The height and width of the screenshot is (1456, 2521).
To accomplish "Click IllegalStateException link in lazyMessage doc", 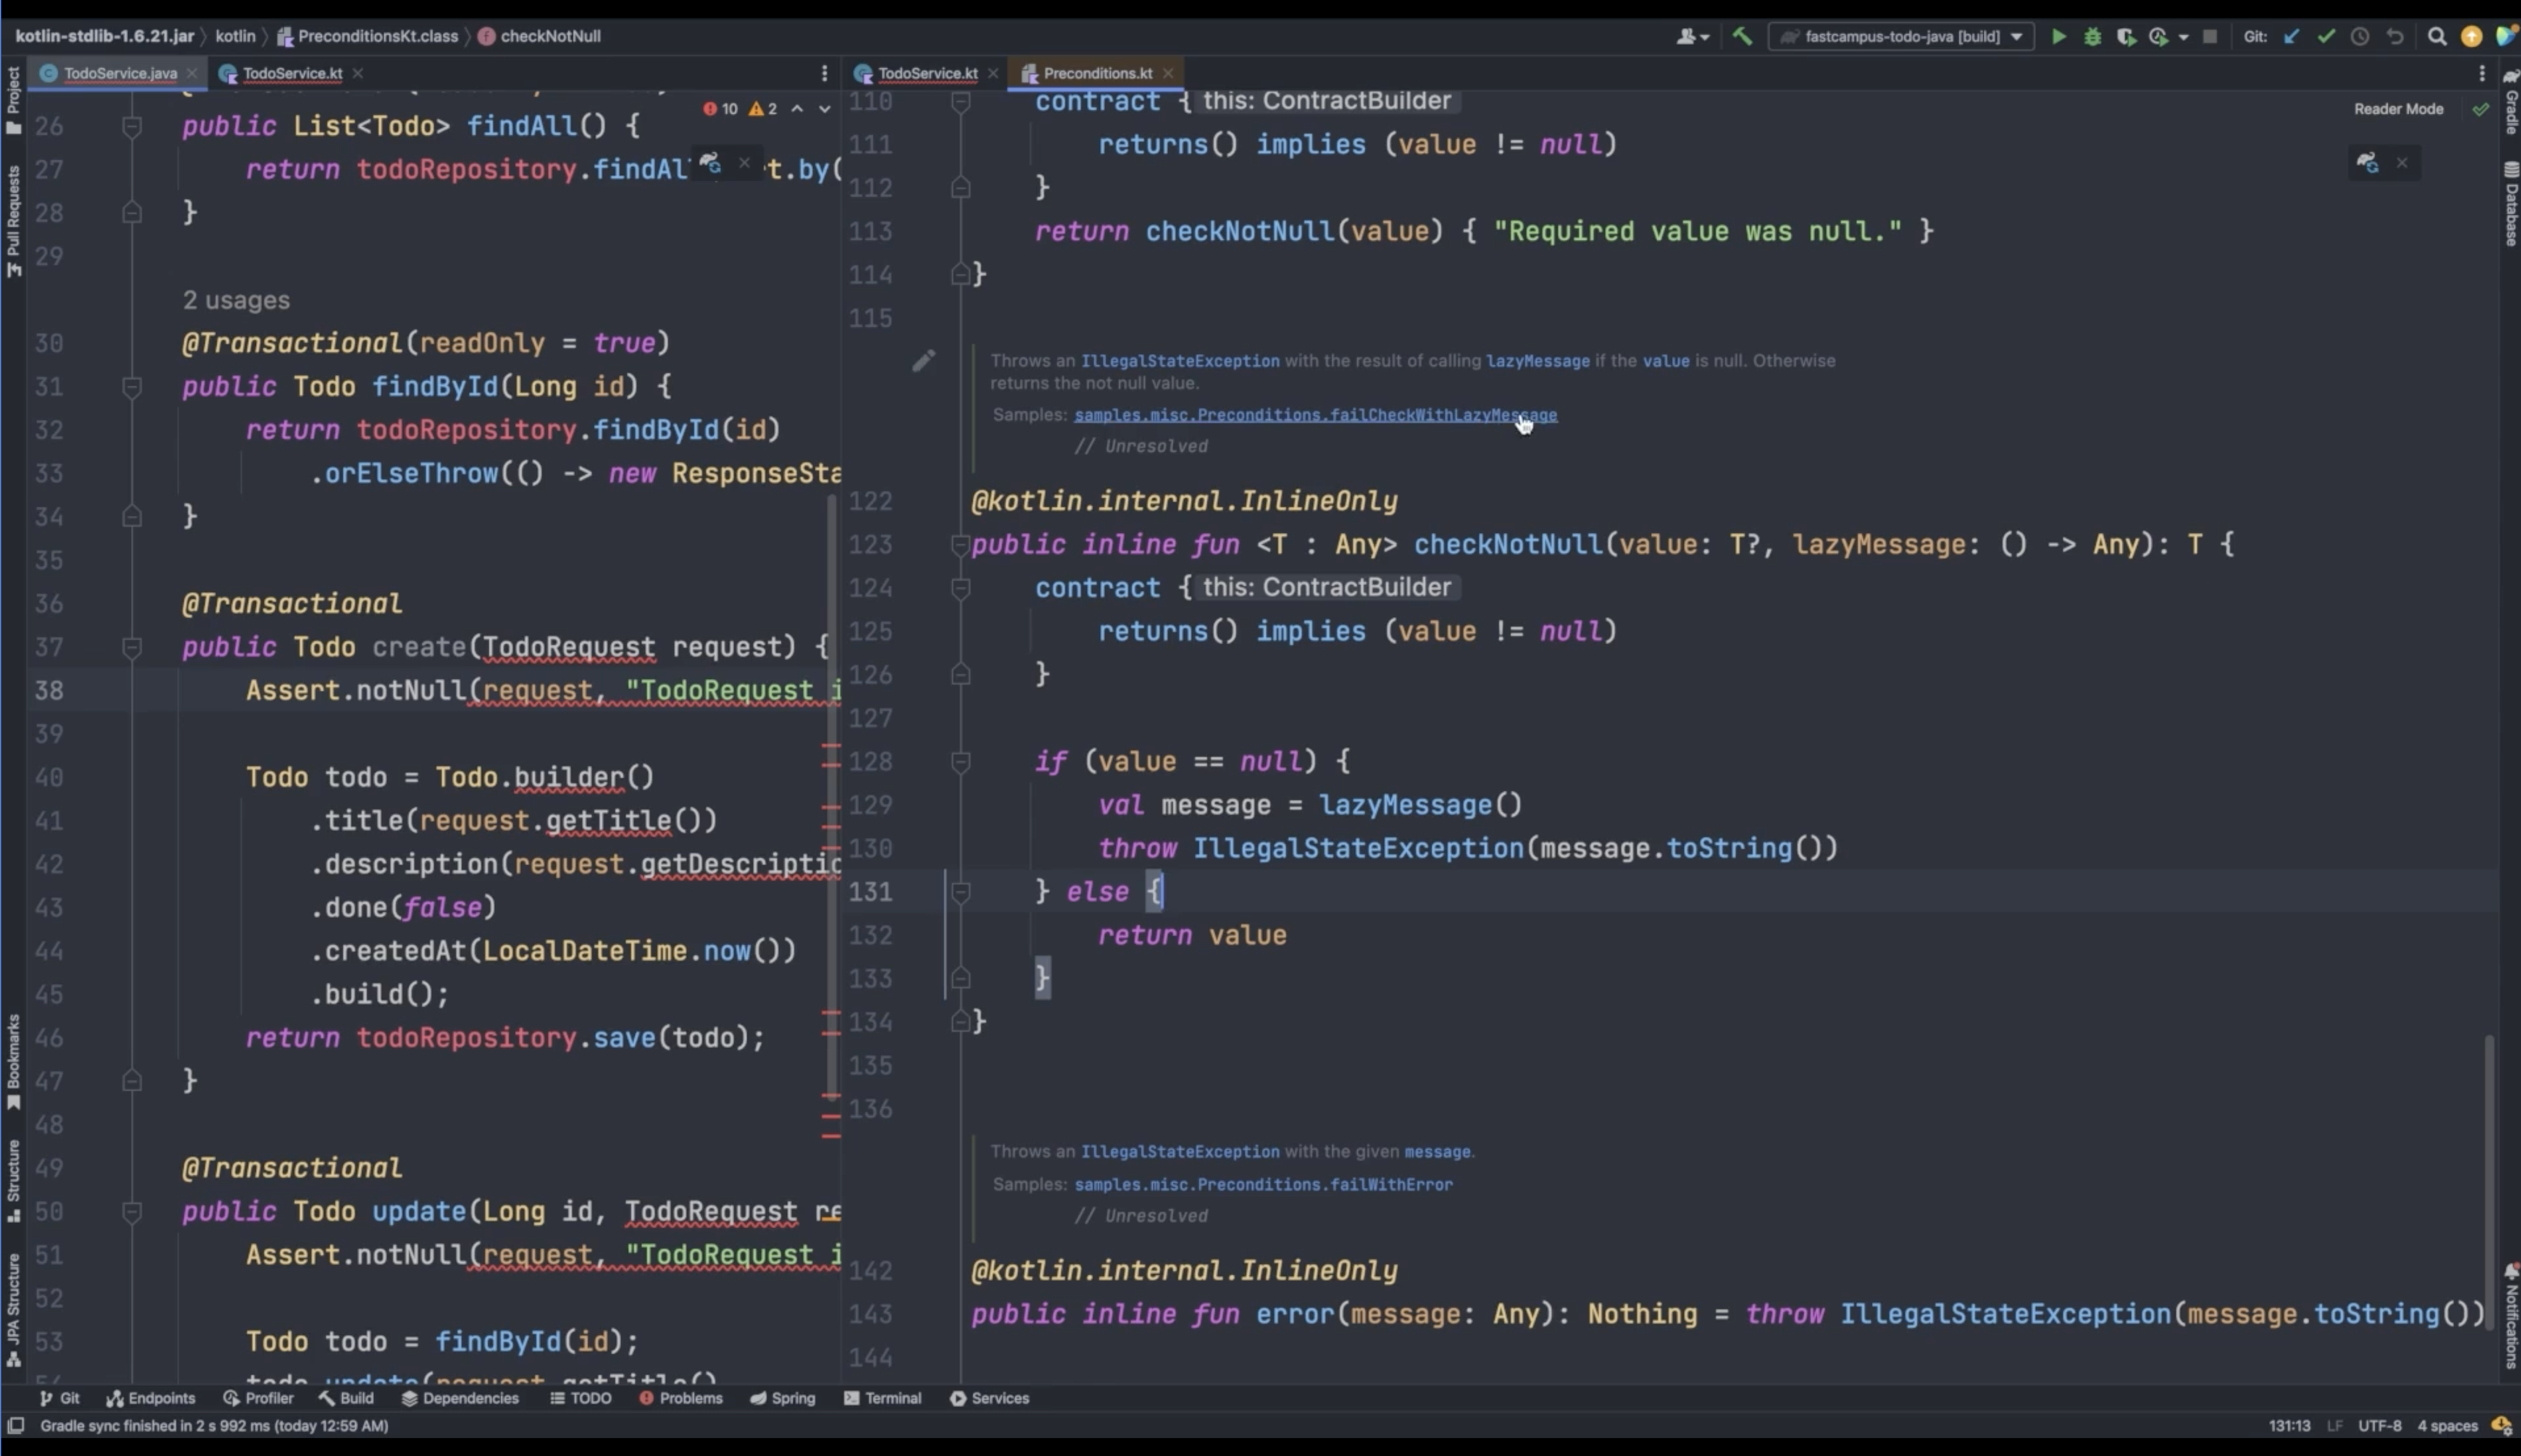I will tap(1180, 361).
